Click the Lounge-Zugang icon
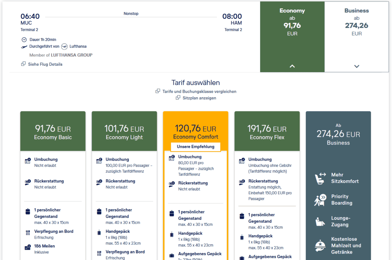Viewport: 392px width, 260px height. point(320,222)
